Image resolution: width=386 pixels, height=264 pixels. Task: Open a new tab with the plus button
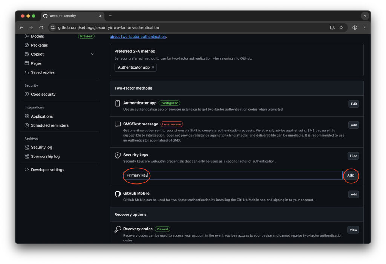pos(110,16)
